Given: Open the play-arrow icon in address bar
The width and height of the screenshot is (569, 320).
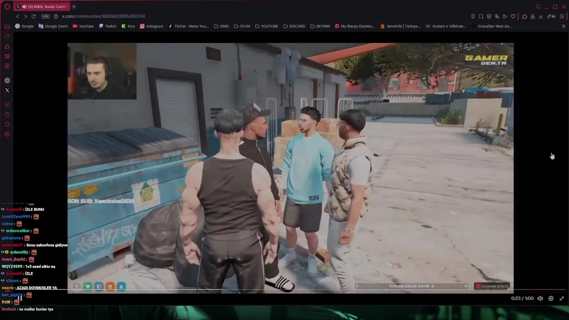Looking at the screenshot, I should click(505, 16).
